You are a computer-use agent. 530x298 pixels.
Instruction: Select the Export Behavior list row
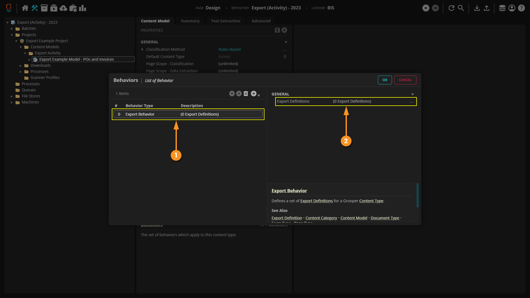[x=188, y=114]
